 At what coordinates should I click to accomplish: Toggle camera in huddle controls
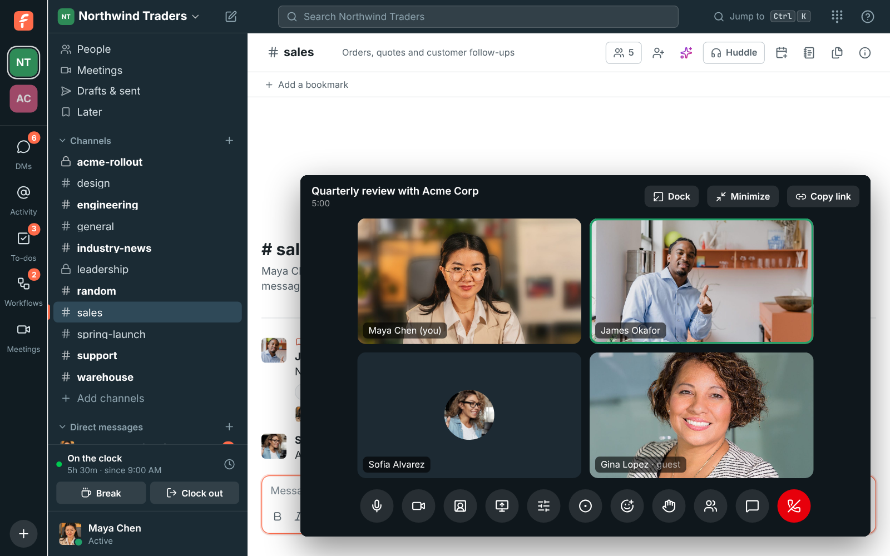418,506
